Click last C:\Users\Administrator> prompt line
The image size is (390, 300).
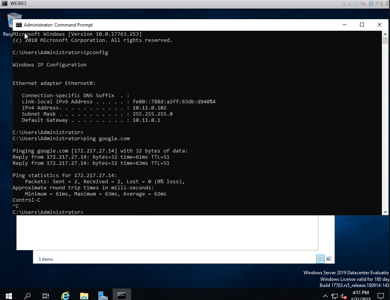tap(48, 212)
